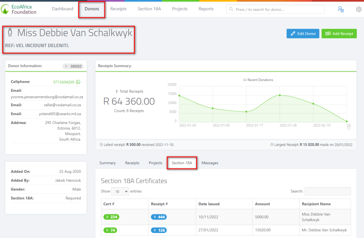Click the cash icon on Add Receipt
364x238 pixels.
[x=328, y=34]
